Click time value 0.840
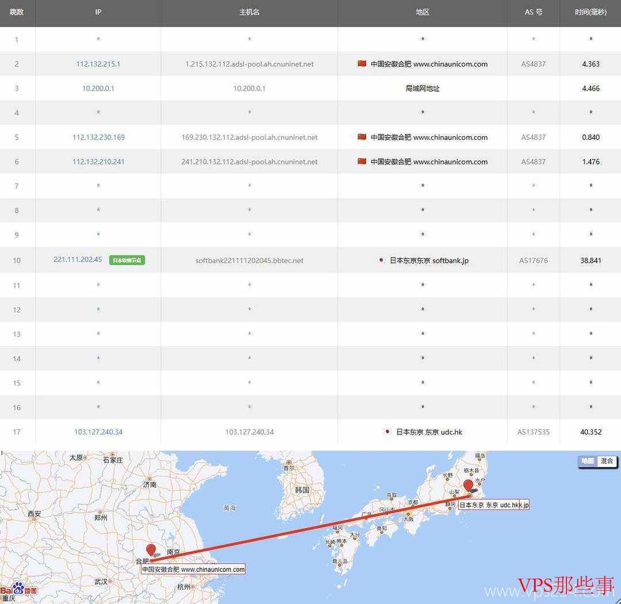 click(591, 137)
